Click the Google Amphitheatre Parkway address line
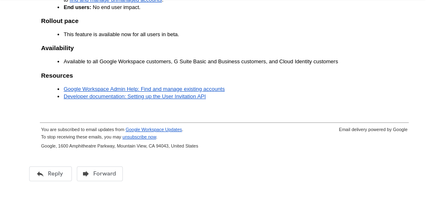 tap(119, 146)
